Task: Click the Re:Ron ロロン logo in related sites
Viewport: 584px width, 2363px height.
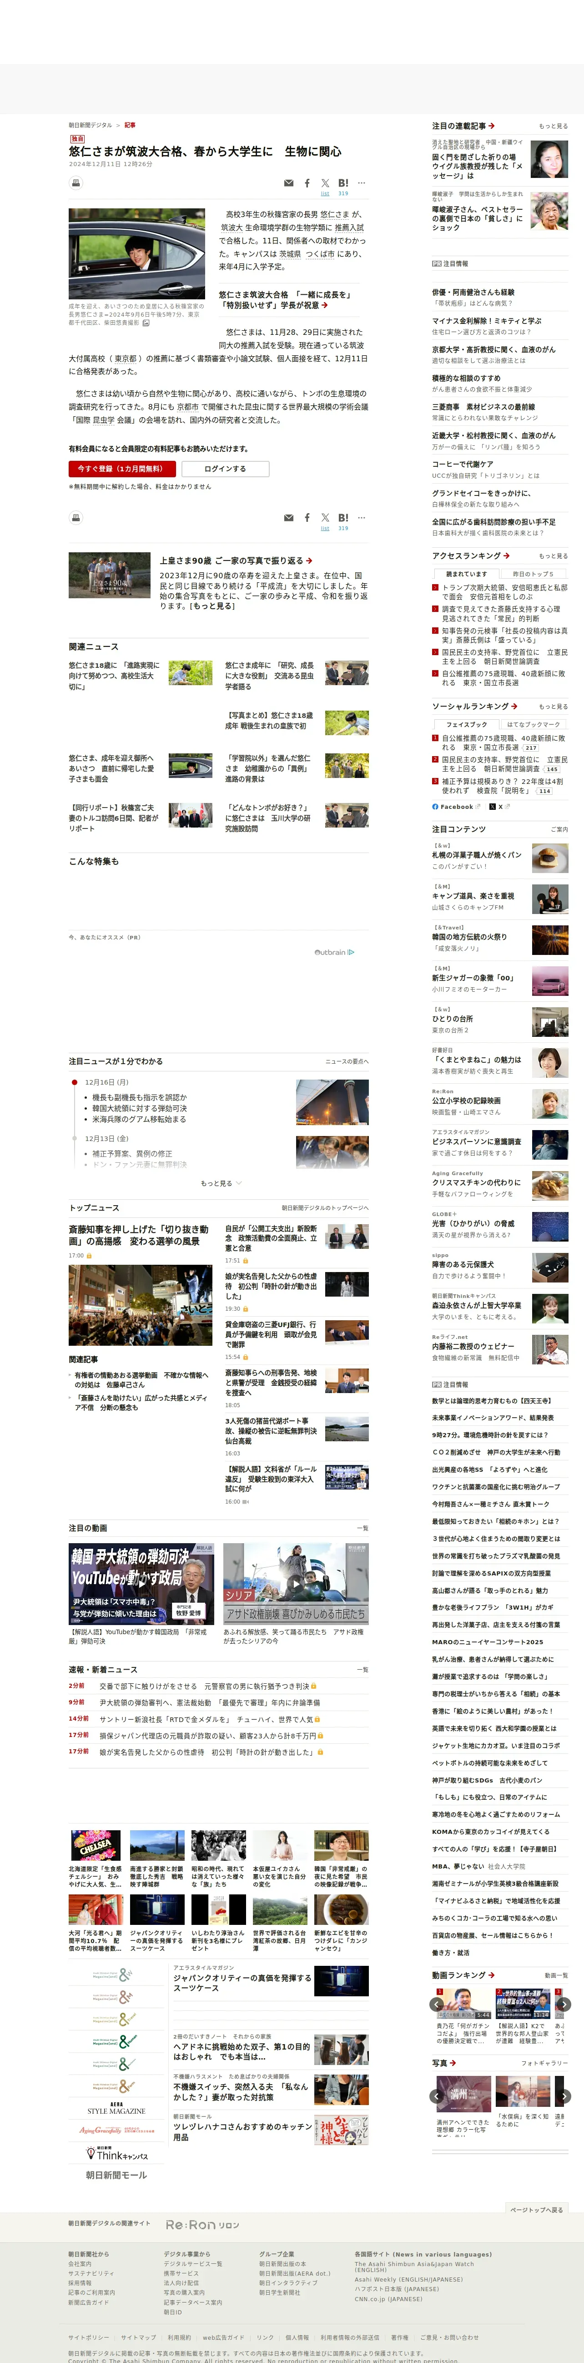Action: click(202, 2225)
